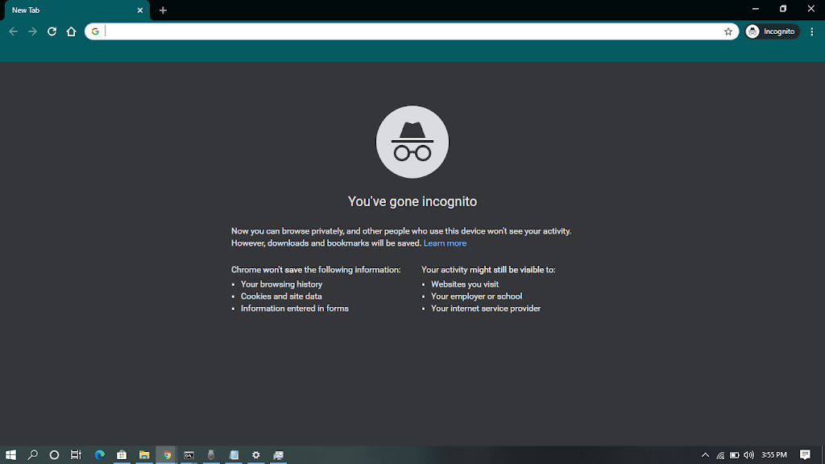Select the New Tab tab
Image resolution: width=825 pixels, height=464 pixels.
point(64,10)
